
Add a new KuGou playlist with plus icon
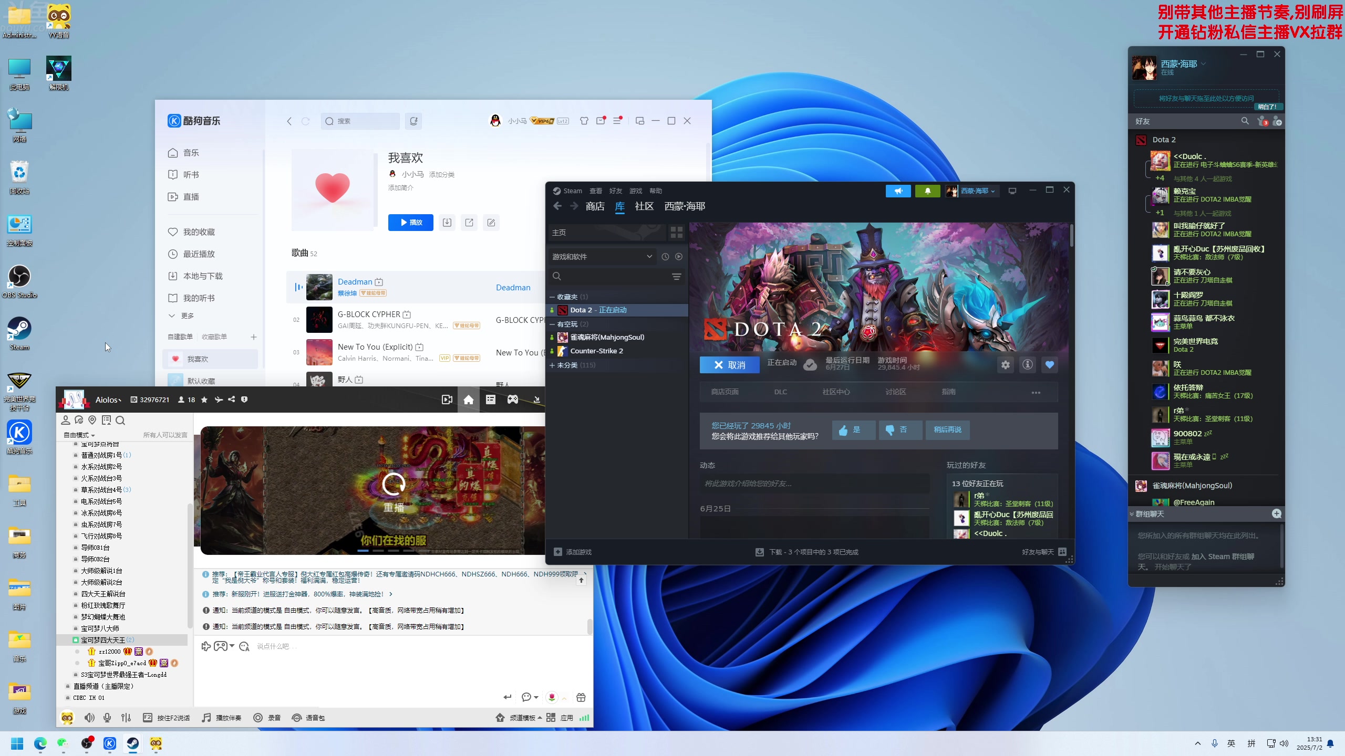(x=254, y=337)
